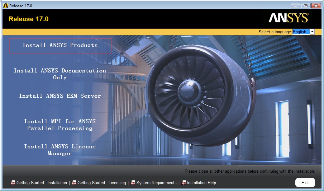Click the PDF icon beside Getting Started - Licensing
The height and width of the screenshot is (191, 324).
coord(74,183)
